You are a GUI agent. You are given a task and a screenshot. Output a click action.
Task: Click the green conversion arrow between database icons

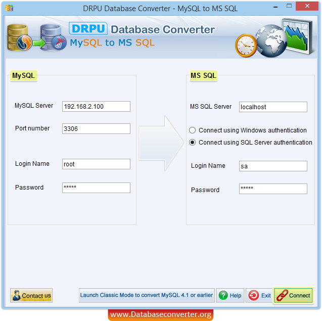click(39, 43)
